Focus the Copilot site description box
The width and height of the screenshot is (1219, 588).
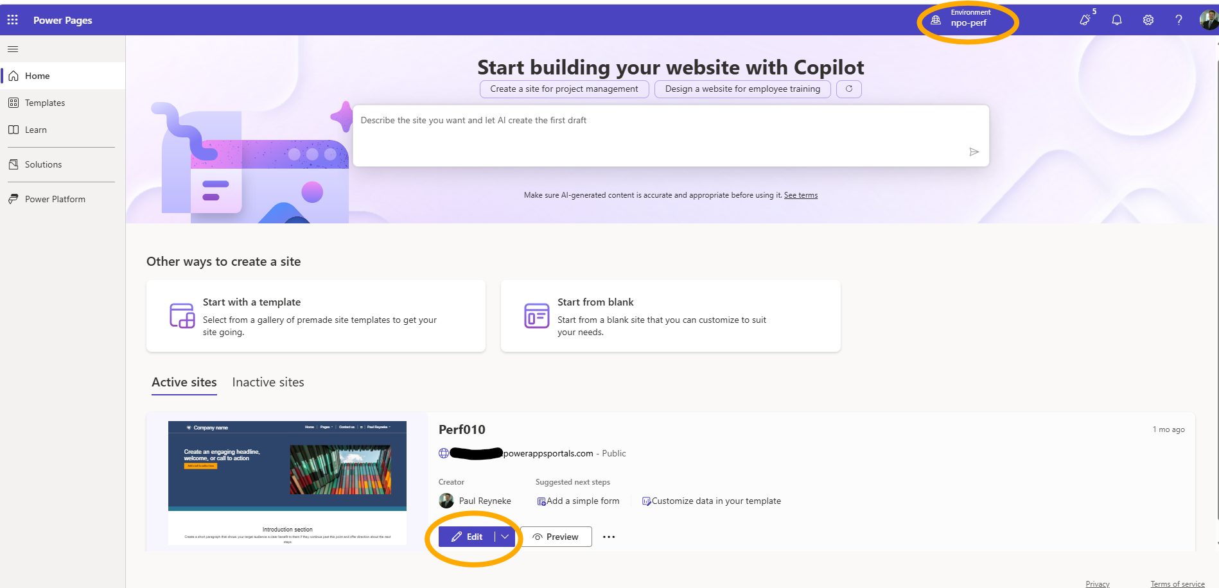click(x=671, y=136)
